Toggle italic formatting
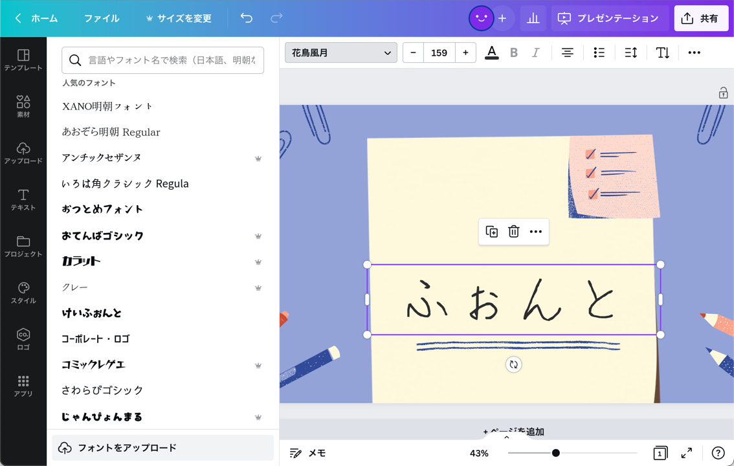The image size is (734, 466). click(535, 52)
